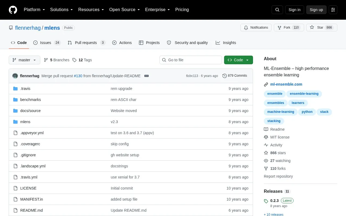Switch to the Actions tab
This screenshot has width=346, height=216.
pyautogui.click(x=122, y=43)
